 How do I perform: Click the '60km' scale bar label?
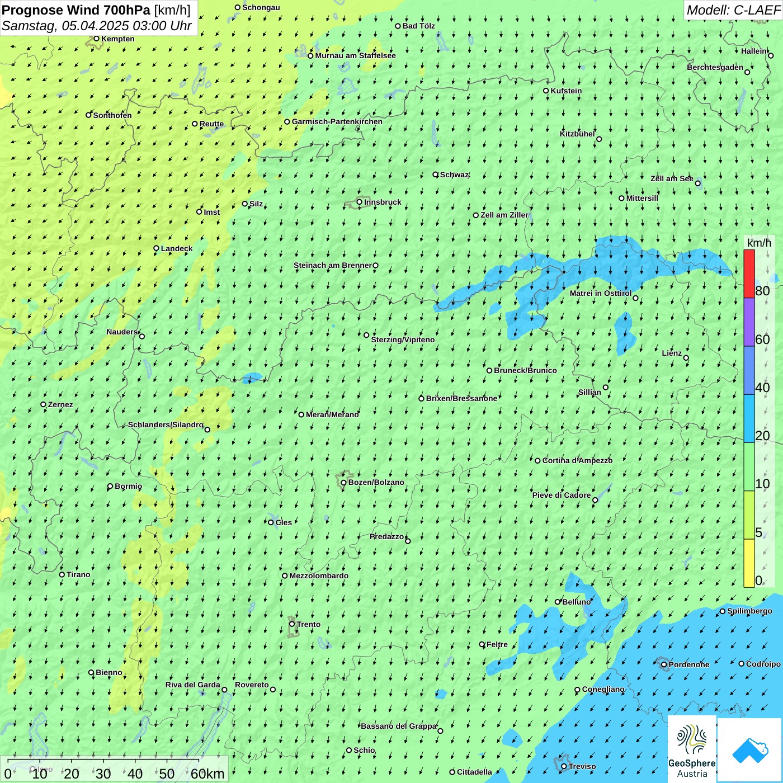pos(207,774)
